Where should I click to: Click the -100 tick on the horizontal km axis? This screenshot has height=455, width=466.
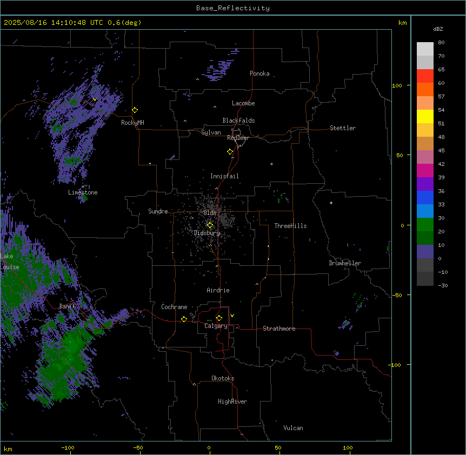click(68, 447)
